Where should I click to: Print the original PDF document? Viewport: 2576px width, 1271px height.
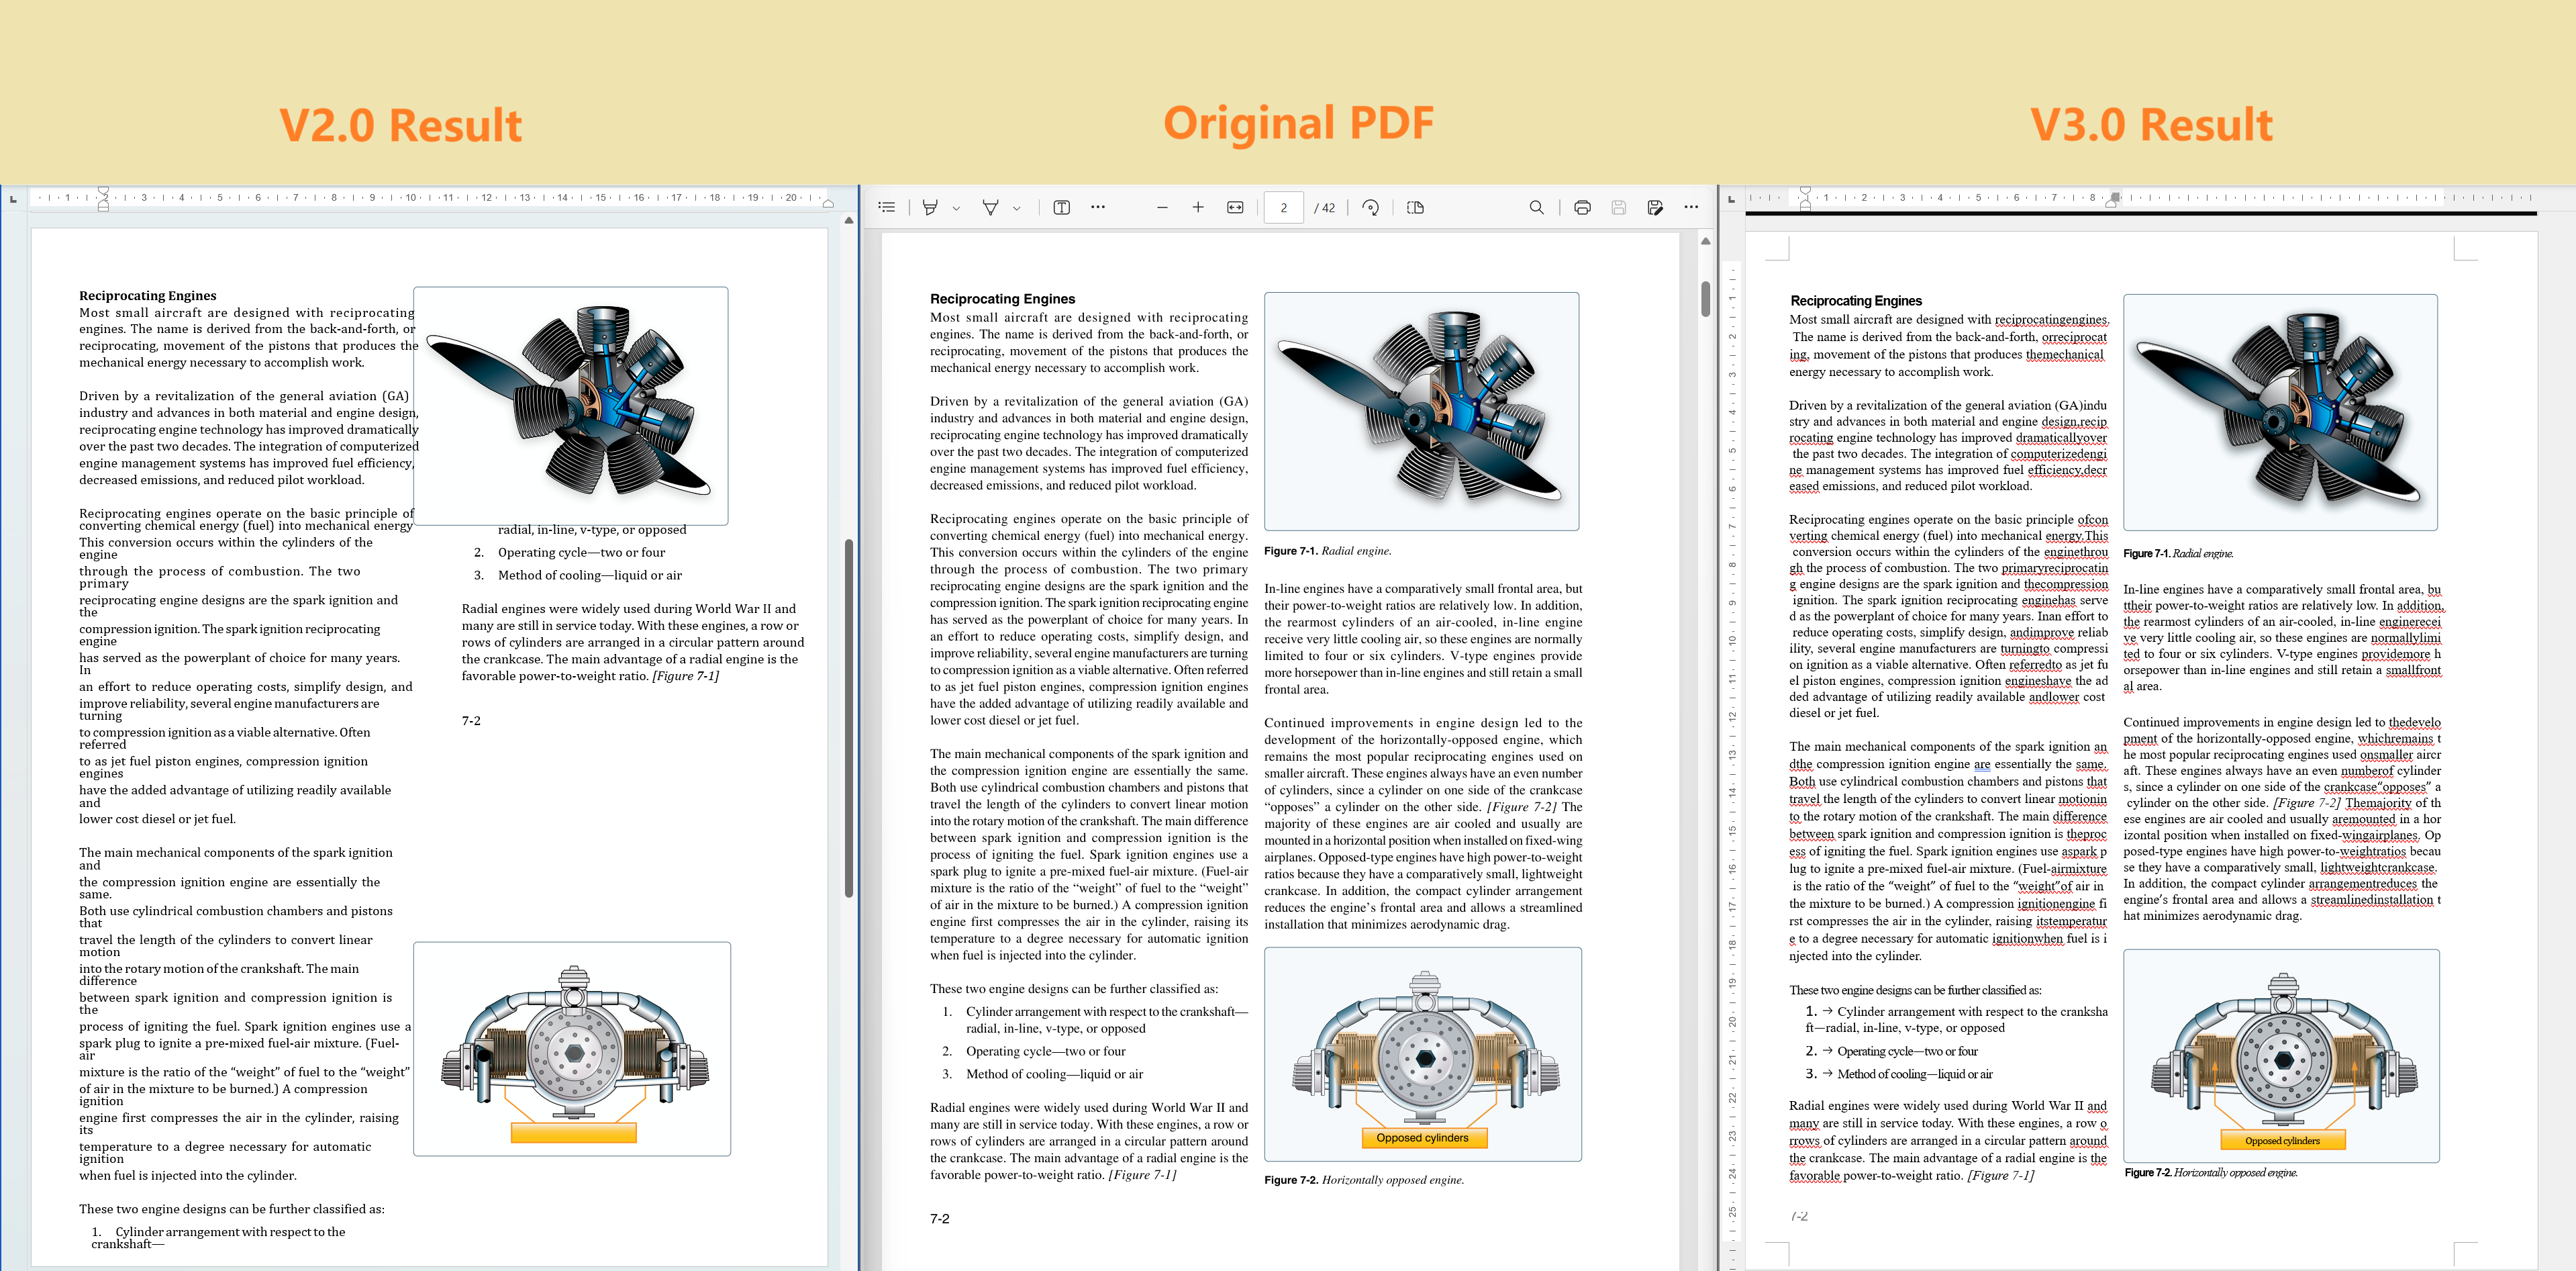click(x=1582, y=207)
